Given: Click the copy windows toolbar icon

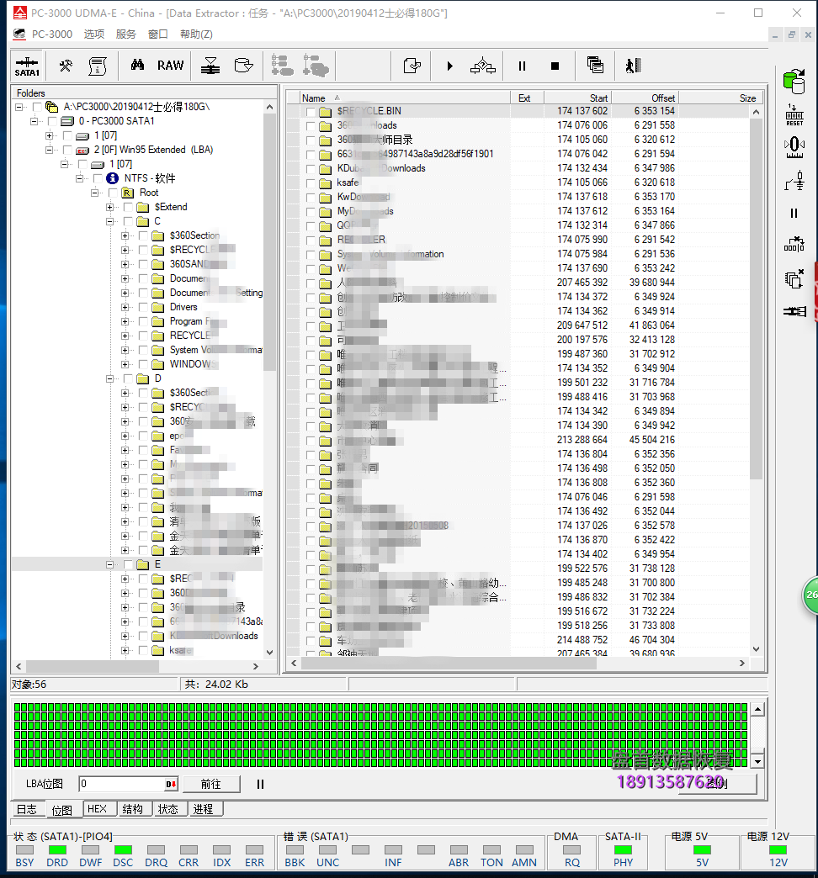Looking at the screenshot, I should pos(595,66).
